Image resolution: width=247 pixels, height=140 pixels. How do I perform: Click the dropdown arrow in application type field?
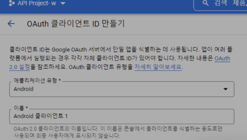tap(226, 89)
